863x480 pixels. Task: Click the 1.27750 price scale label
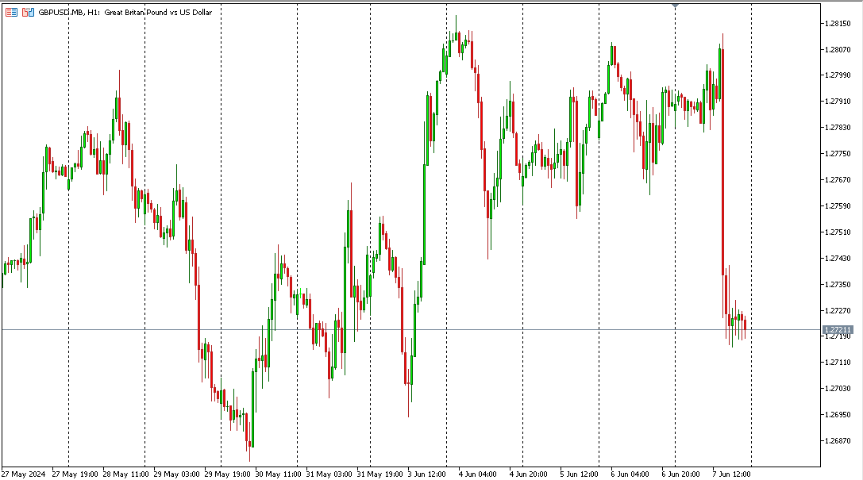[x=837, y=153]
